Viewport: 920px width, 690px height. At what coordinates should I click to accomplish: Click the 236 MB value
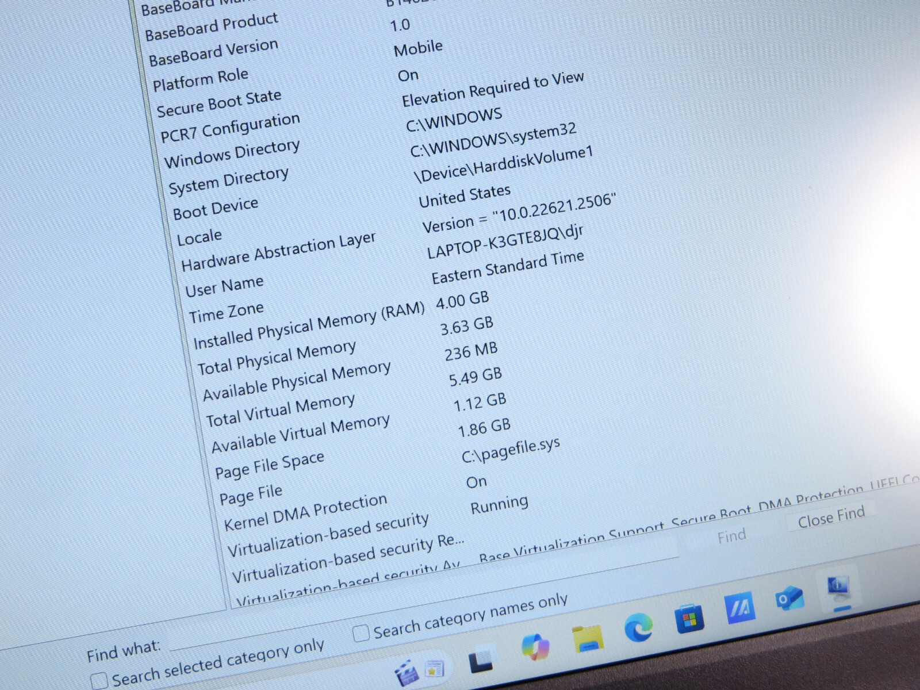pos(471,351)
